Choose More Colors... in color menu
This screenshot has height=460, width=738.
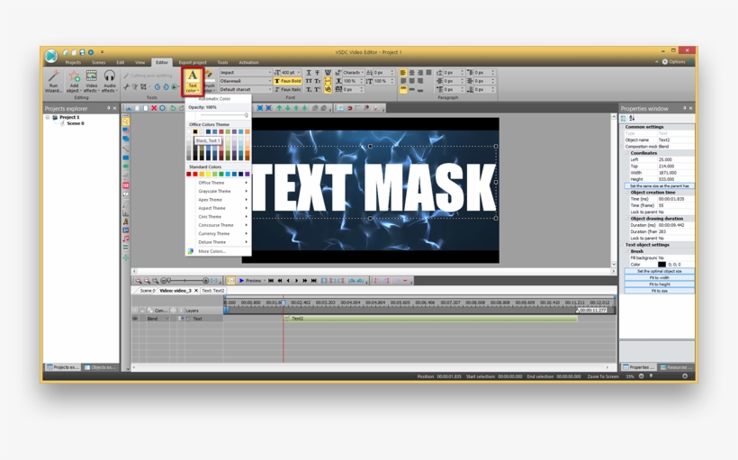219,251
